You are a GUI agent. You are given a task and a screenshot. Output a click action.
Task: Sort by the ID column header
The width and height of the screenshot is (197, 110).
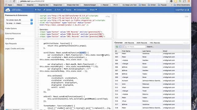pyautogui.click(x=118, y=51)
